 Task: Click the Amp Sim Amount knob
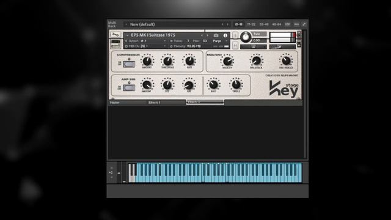147,85
